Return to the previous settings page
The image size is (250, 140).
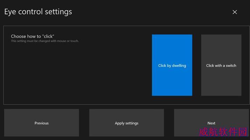click(42, 123)
